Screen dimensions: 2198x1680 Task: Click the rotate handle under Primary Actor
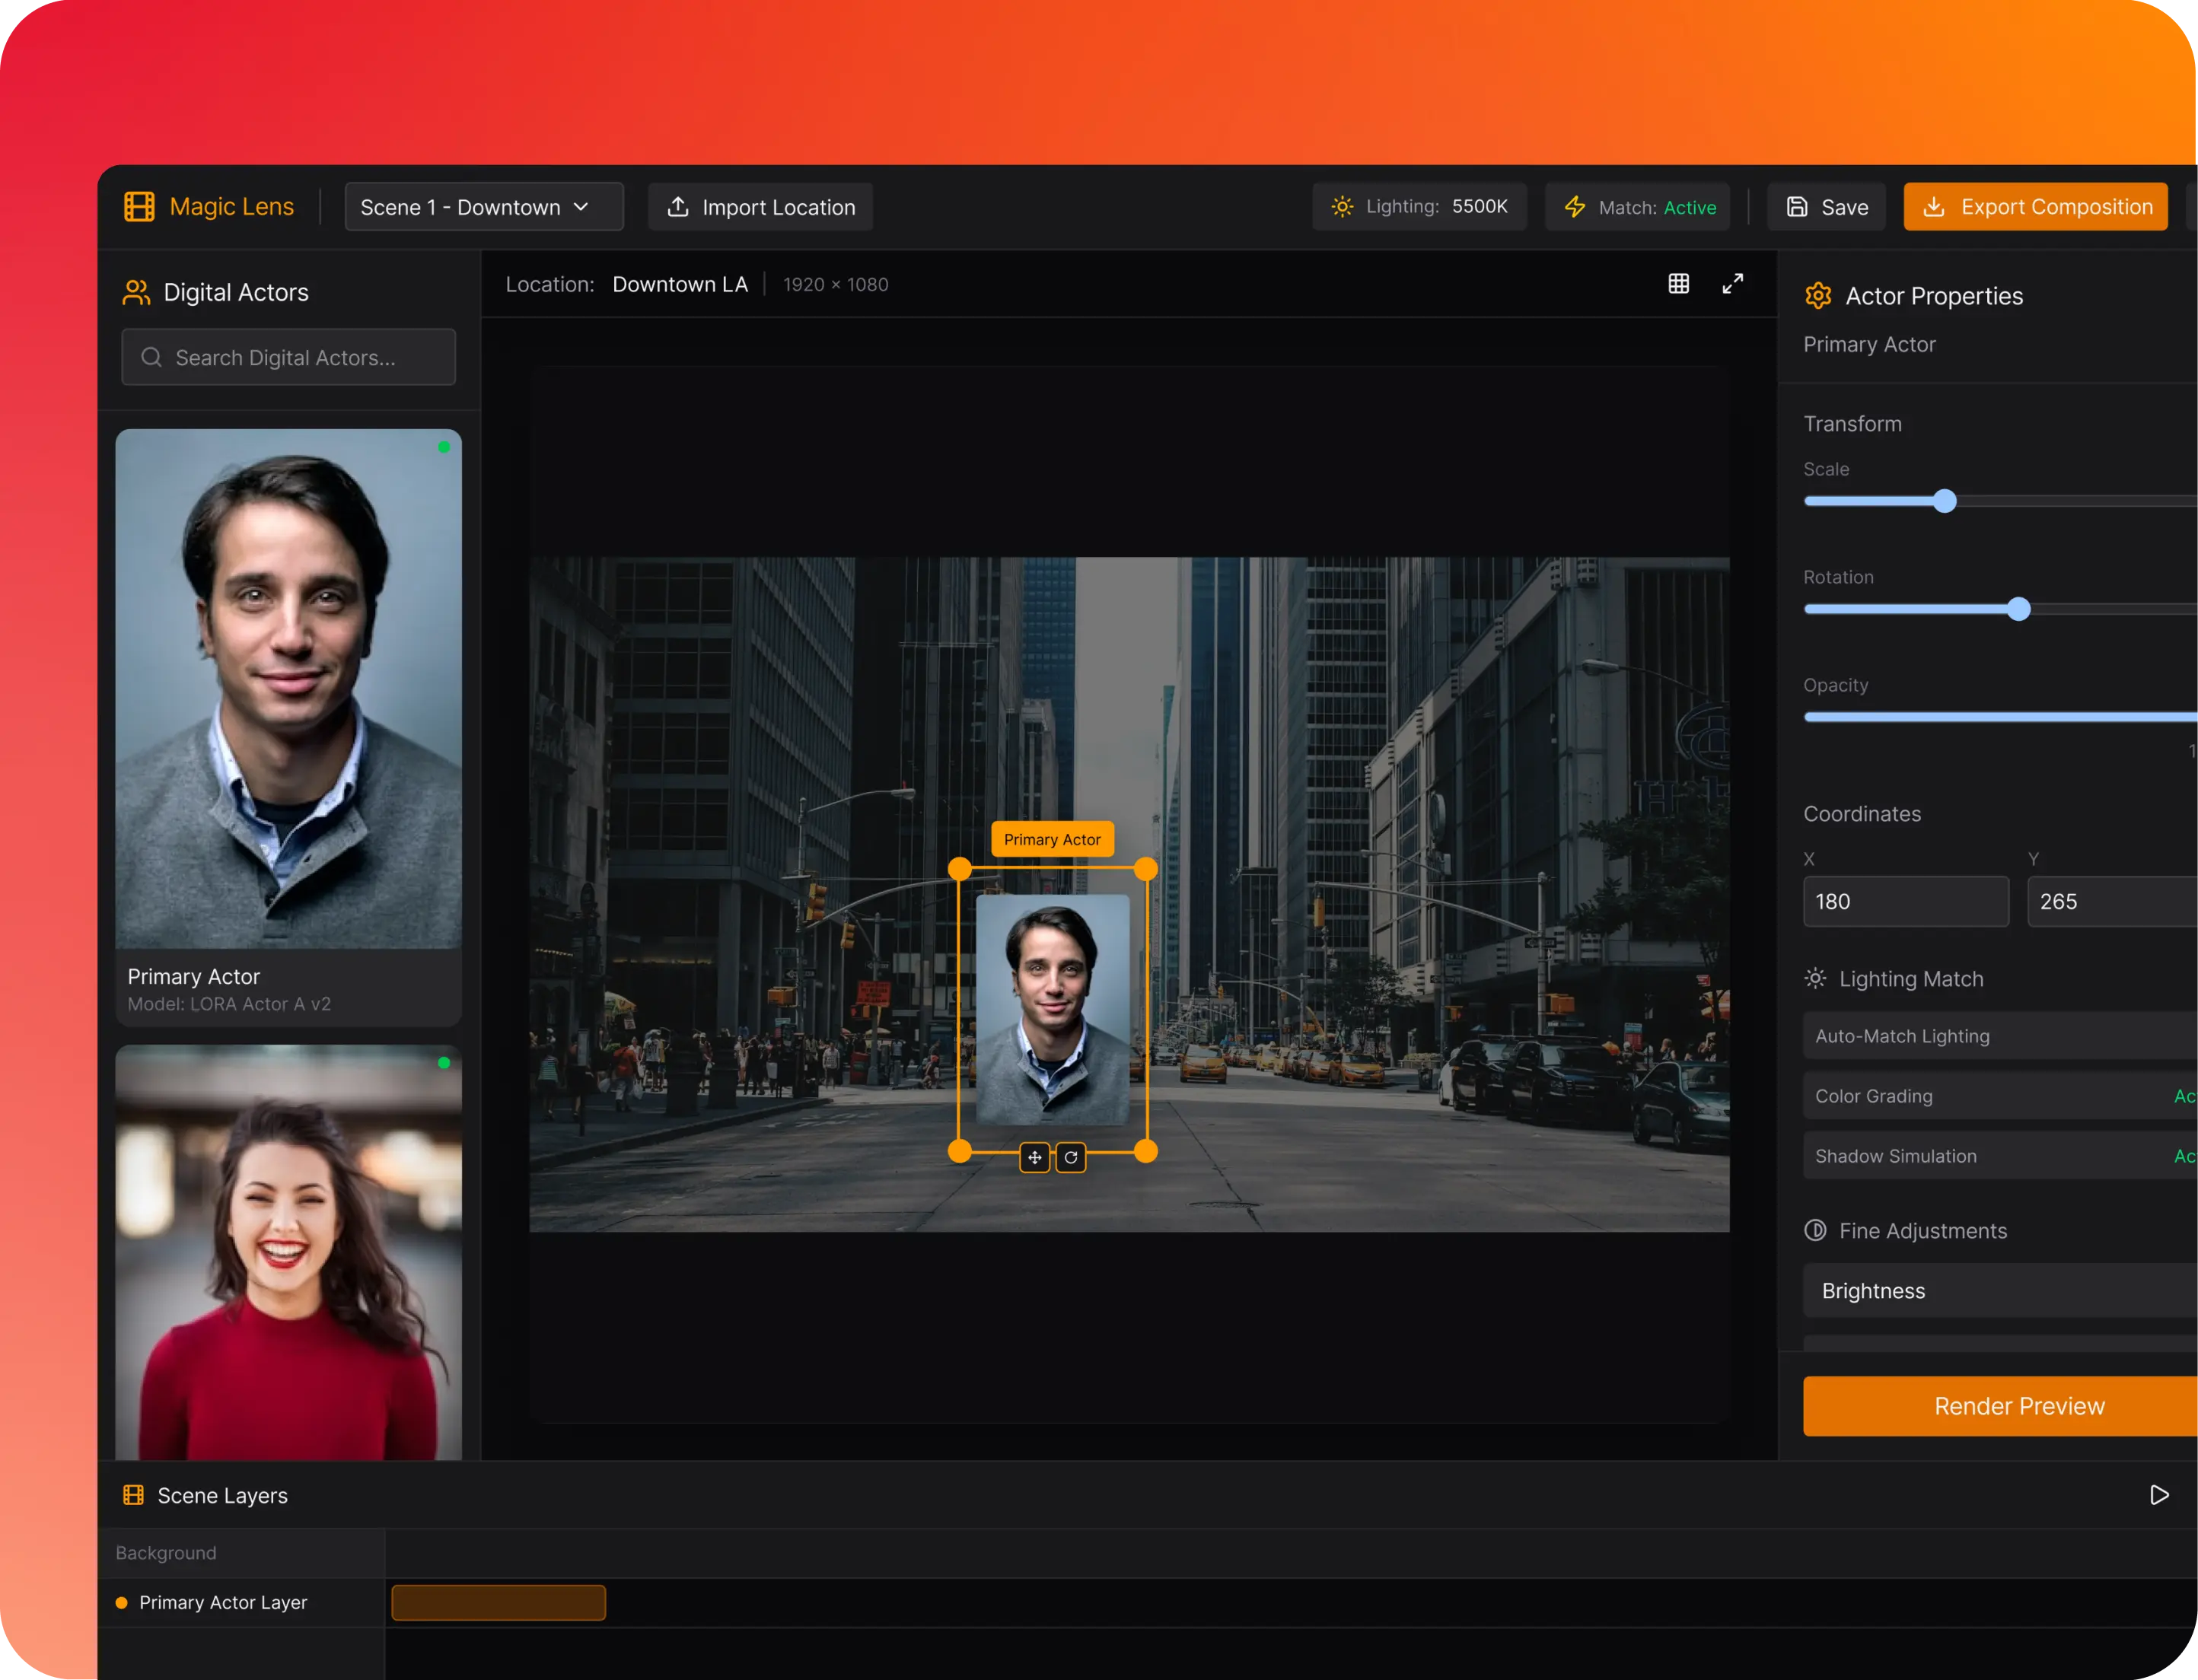(x=1071, y=1157)
